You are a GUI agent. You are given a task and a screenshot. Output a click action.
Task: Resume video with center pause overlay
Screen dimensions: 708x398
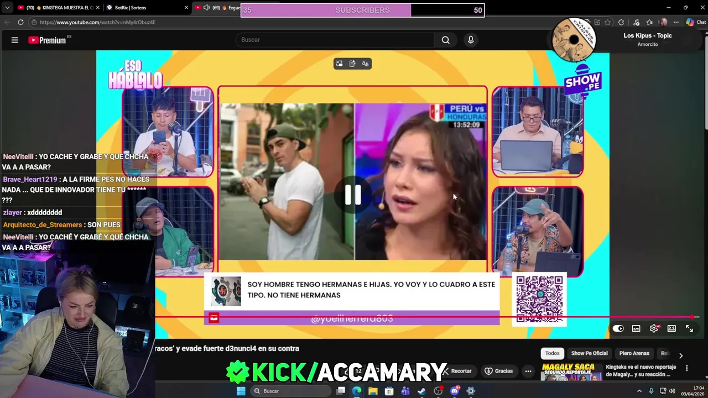pos(353,195)
